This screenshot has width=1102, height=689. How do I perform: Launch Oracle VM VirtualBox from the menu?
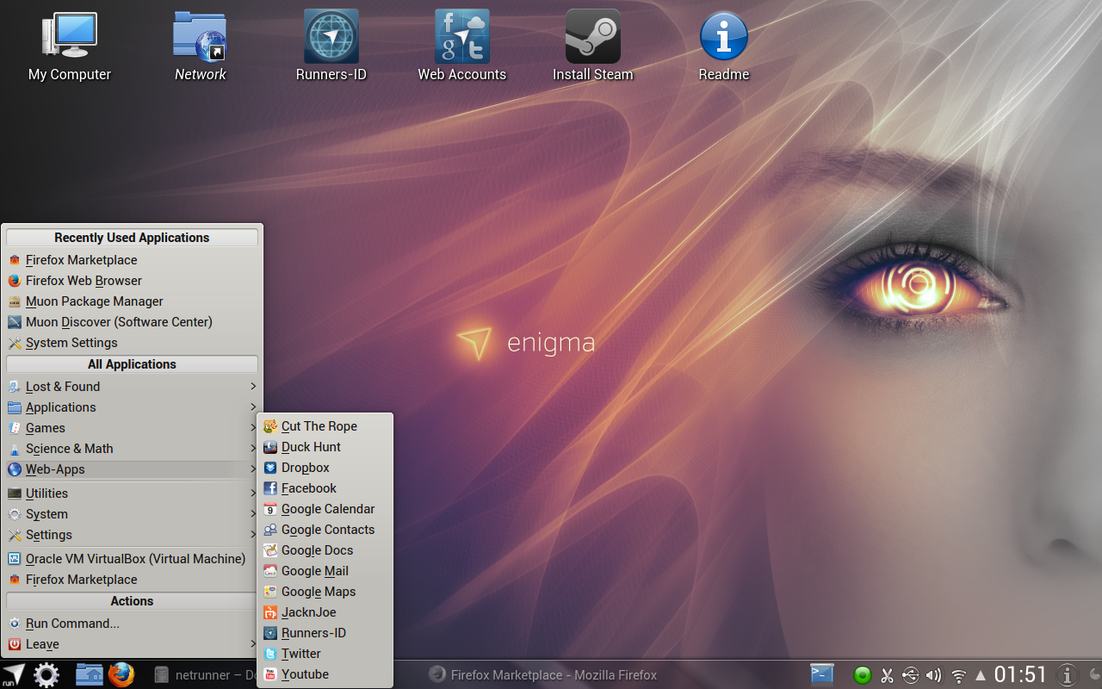point(132,559)
